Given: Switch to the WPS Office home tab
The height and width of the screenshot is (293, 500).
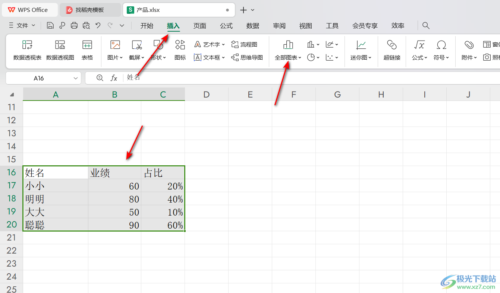Looking at the screenshot, I should [x=30, y=10].
